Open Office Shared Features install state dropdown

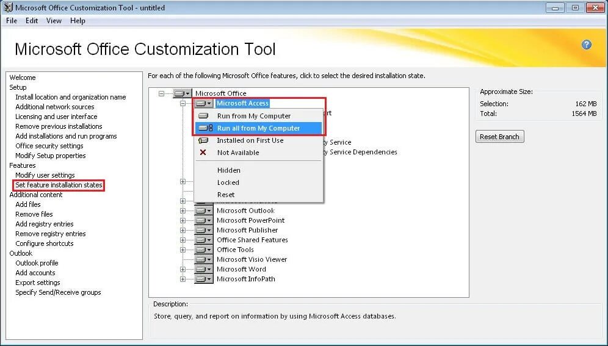coord(203,240)
